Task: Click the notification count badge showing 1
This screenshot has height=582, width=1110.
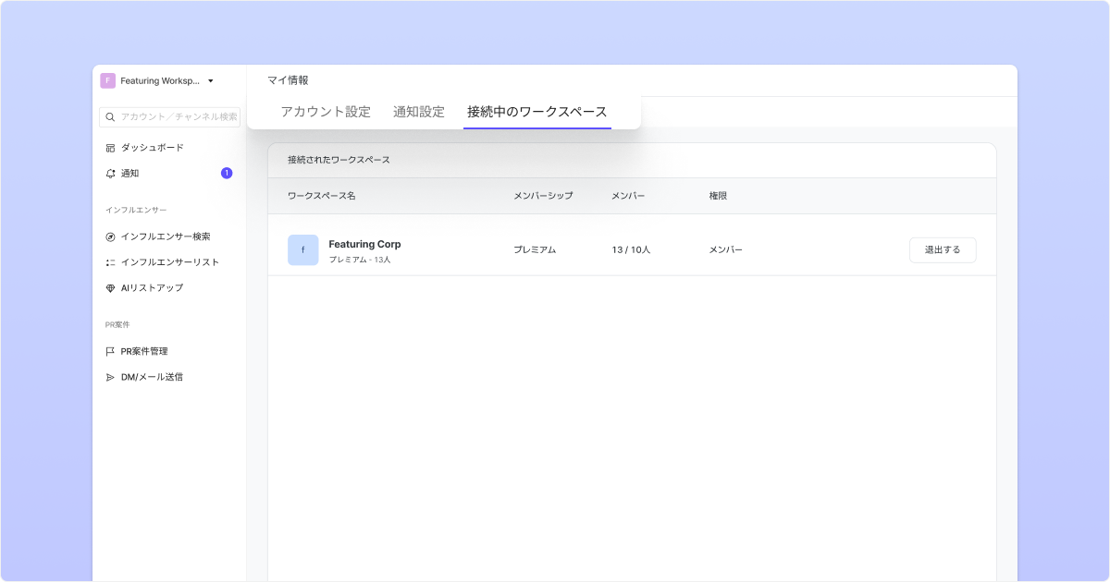Action: pyautogui.click(x=227, y=173)
